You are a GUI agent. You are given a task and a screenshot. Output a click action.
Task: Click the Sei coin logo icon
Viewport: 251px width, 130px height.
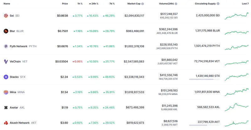6,16
